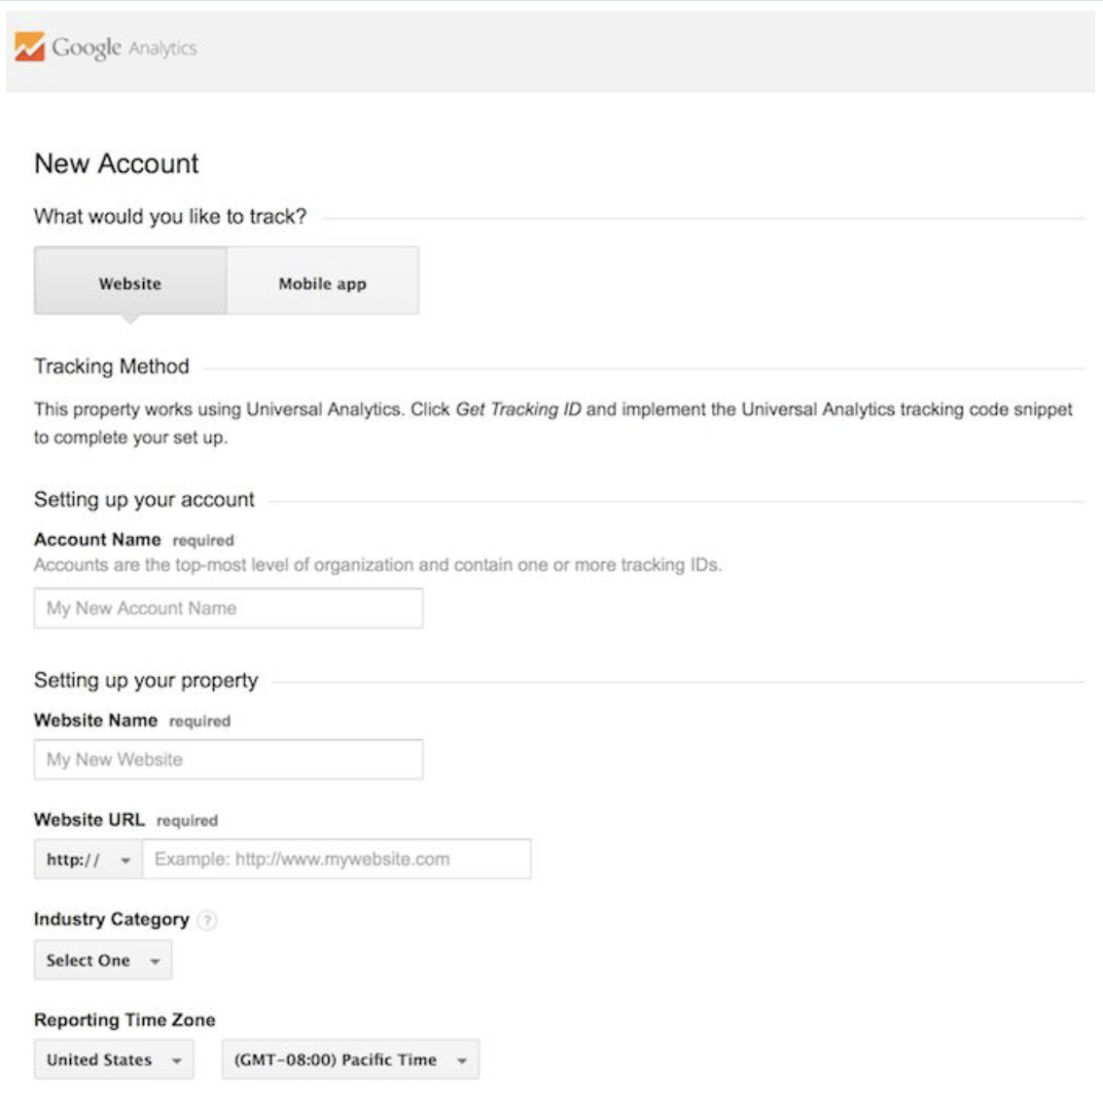Viewport: 1103px width, 1099px height.
Task: Click the Reporting Time Zone label
Action: point(125,1019)
